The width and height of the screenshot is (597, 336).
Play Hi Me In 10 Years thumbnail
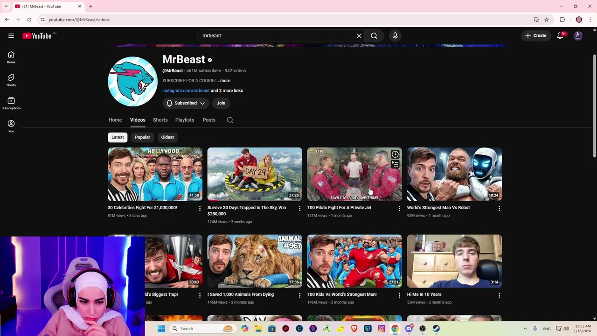tap(454, 261)
